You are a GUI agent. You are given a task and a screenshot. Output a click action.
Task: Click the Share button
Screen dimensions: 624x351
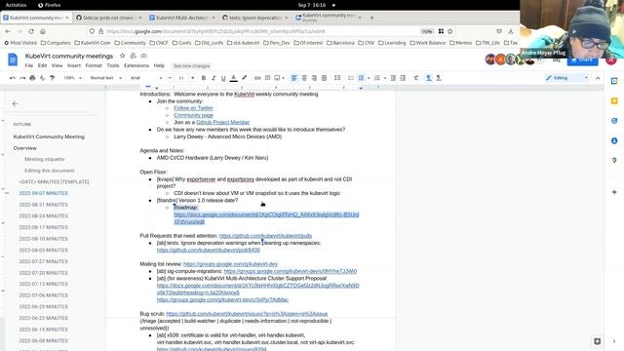[582, 59]
